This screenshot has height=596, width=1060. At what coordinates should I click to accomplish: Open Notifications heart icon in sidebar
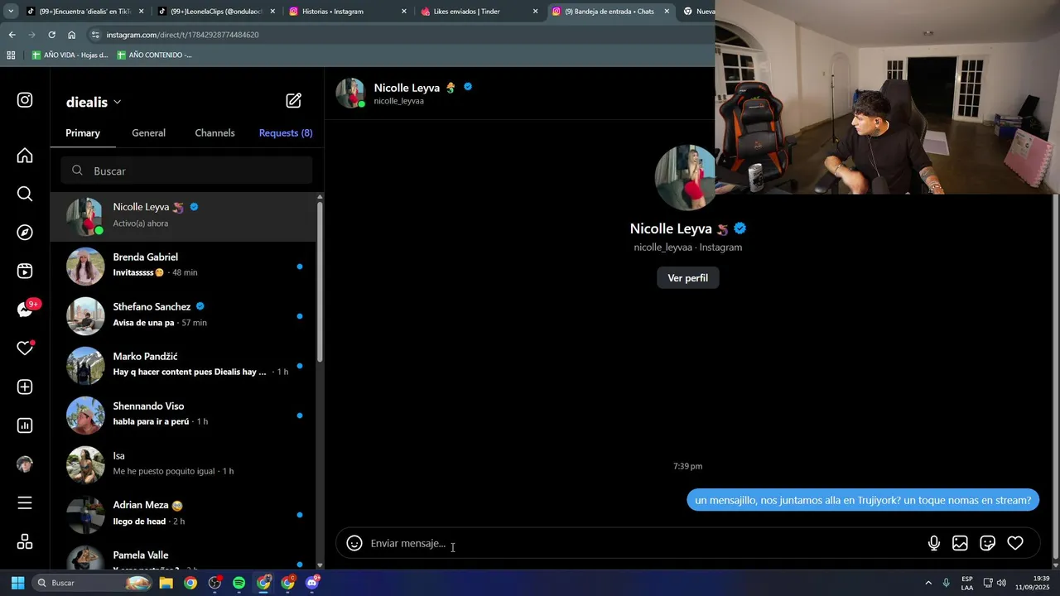pos(25,348)
